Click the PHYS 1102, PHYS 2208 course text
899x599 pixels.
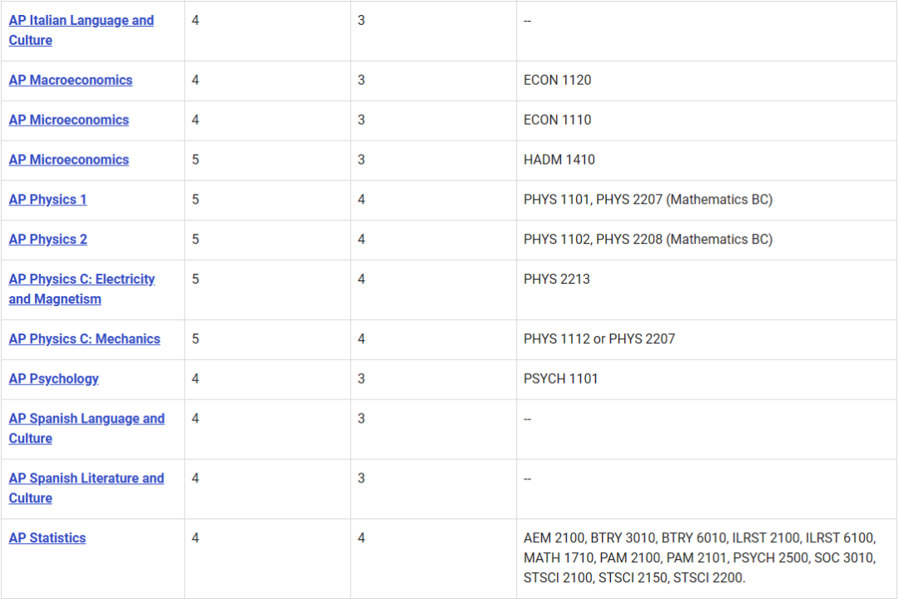648,240
